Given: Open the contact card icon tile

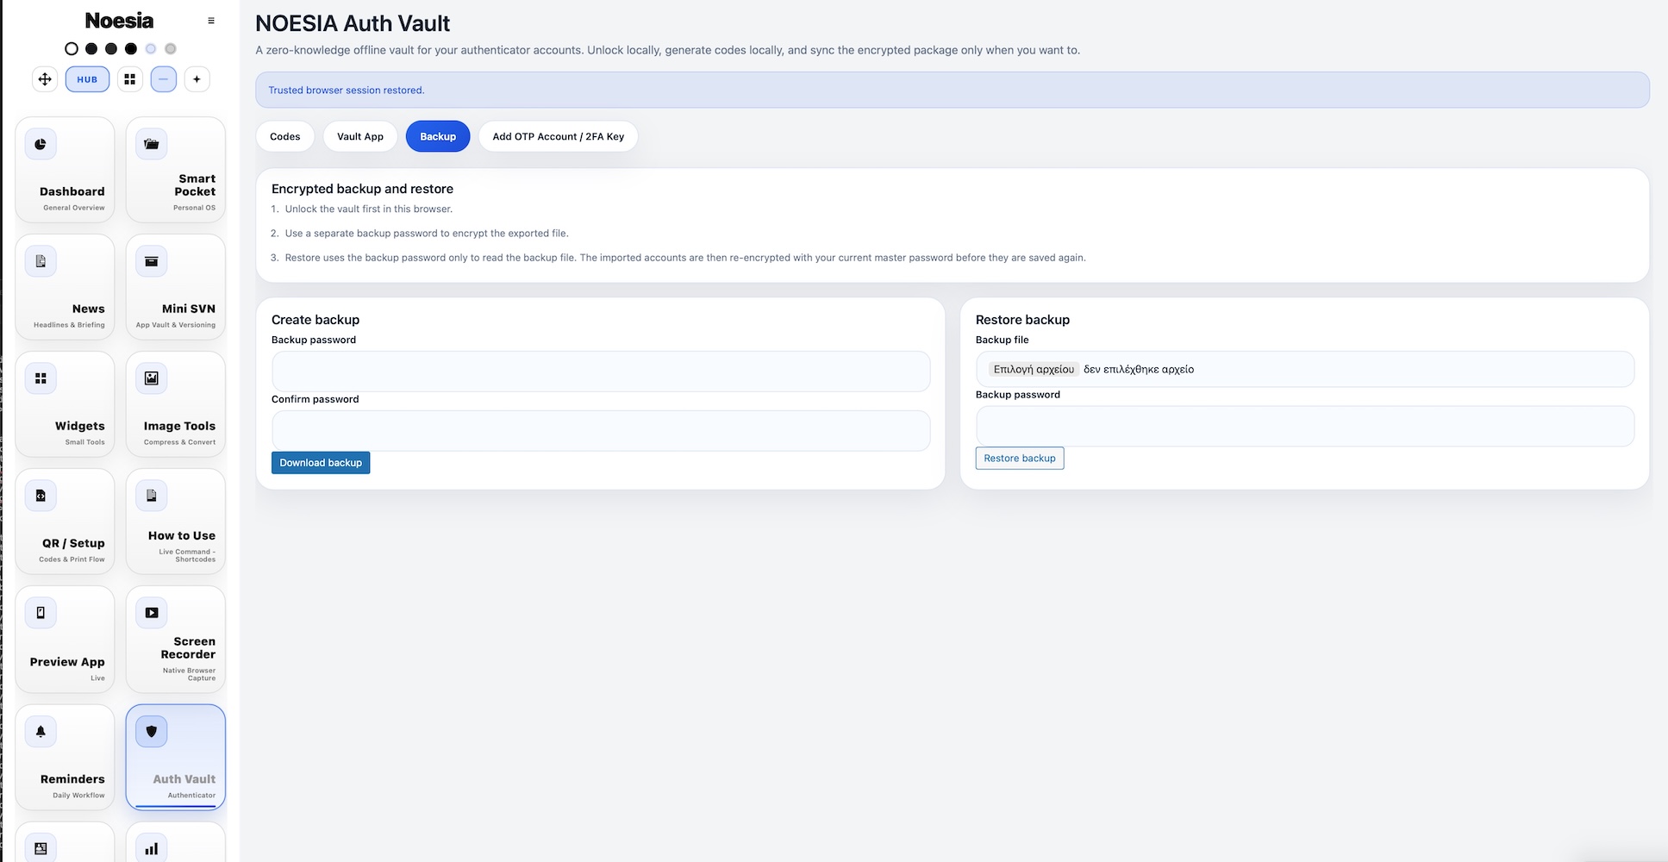Looking at the screenshot, I should (41, 848).
